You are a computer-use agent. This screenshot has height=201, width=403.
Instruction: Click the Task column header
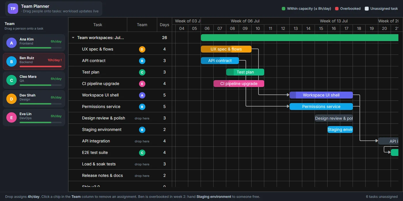(x=98, y=25)
